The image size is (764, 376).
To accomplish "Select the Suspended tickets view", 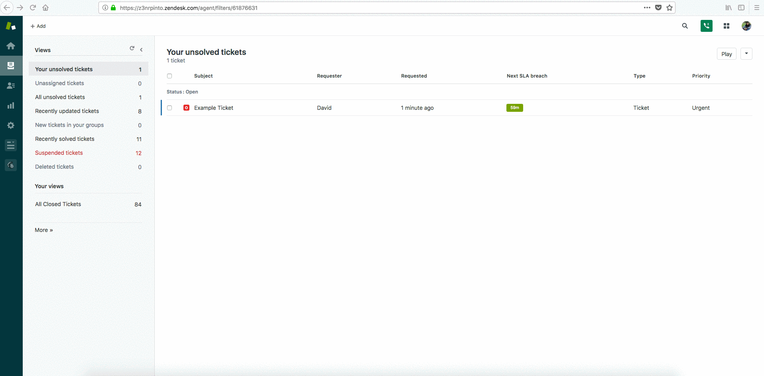I will pyautogui.click(x=59, y=153).
